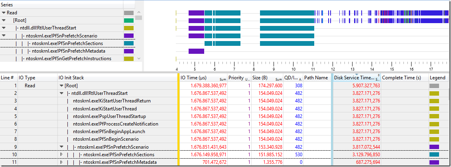Image resolution: width=451 pixels, height=167 pixels.
Task: Sort by the Line # column header
Action: [9, 78]
